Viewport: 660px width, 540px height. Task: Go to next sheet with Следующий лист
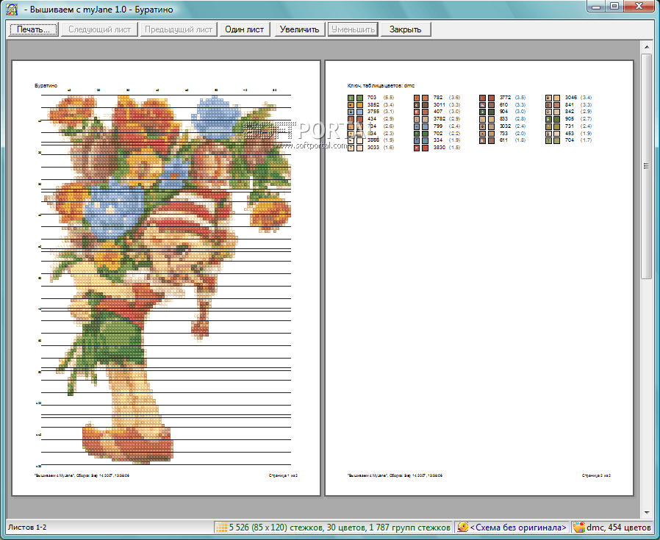[x=100, y=29]
